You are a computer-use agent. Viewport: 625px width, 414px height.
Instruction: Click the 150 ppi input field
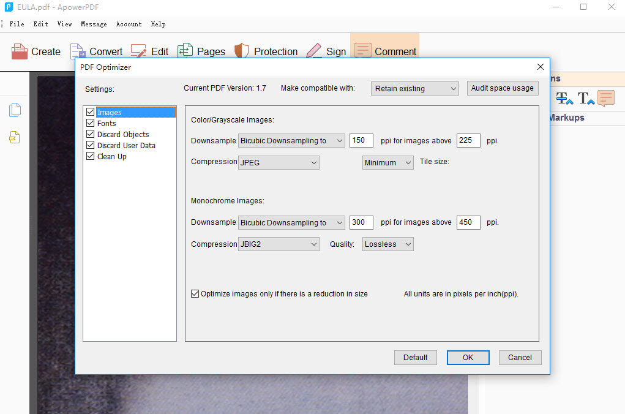[361, 140]
